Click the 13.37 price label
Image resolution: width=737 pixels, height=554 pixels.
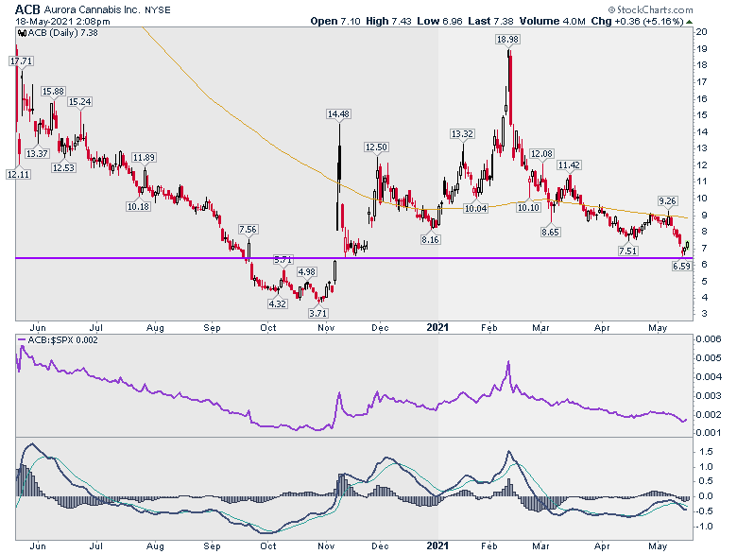click(37, 153)
